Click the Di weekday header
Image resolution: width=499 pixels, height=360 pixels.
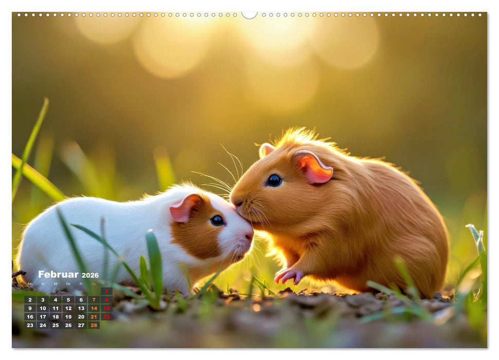click(x=43, y=284)
